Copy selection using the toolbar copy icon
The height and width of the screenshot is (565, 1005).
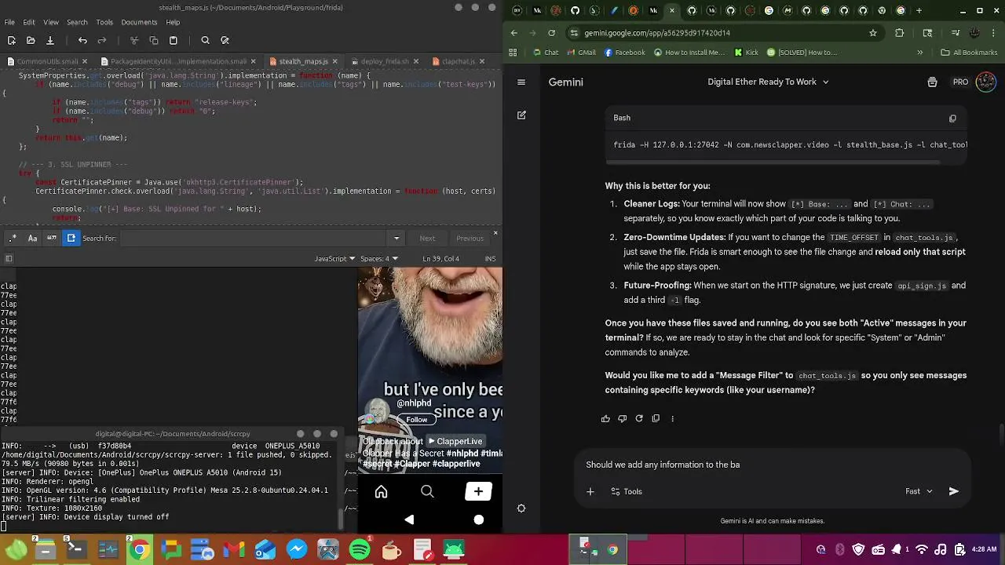154,40
